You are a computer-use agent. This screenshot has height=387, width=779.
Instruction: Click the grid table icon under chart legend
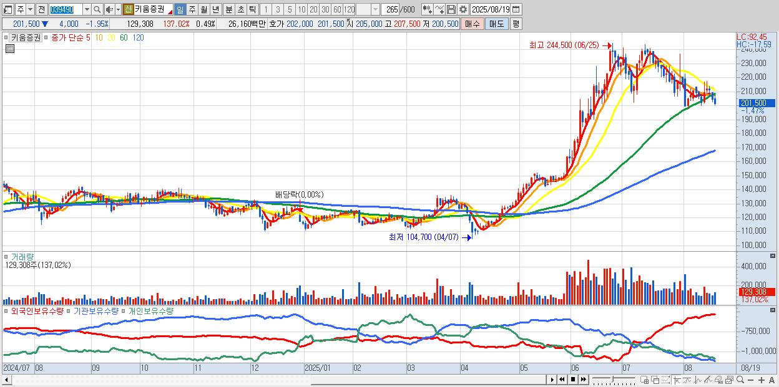[10, 49]
